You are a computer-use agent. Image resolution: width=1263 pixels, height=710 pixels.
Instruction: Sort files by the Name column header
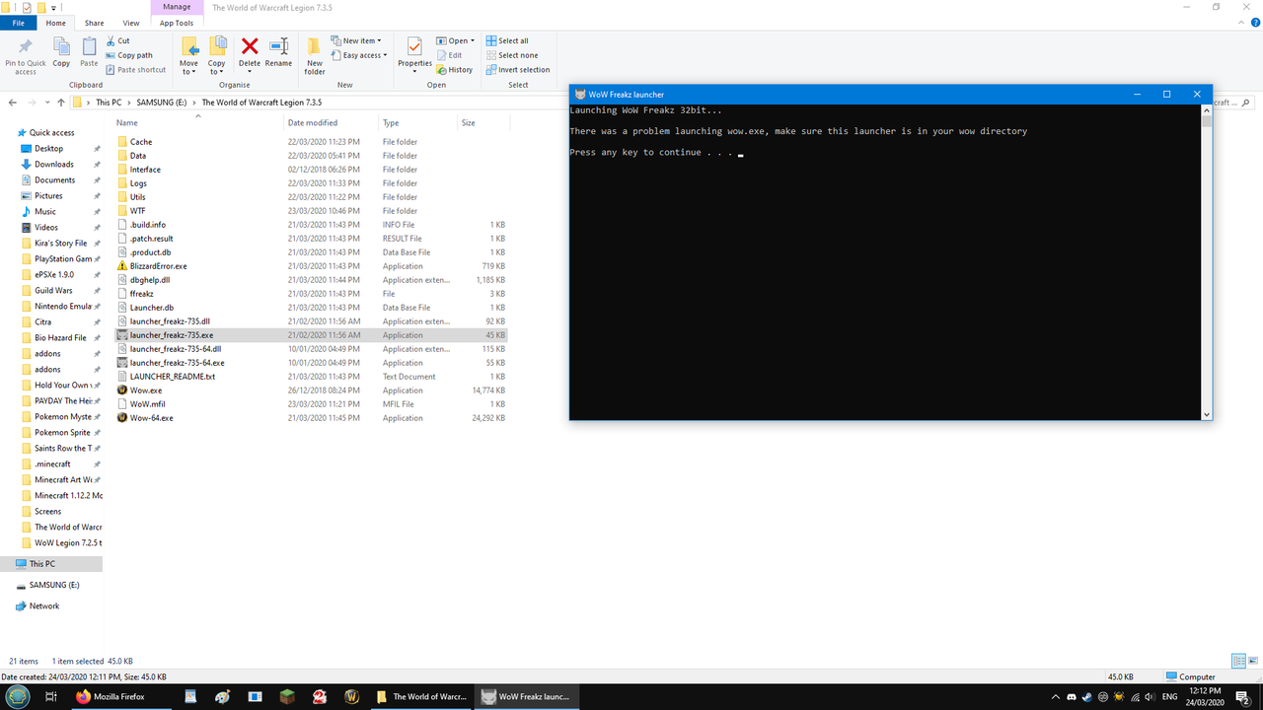[197, 123]
